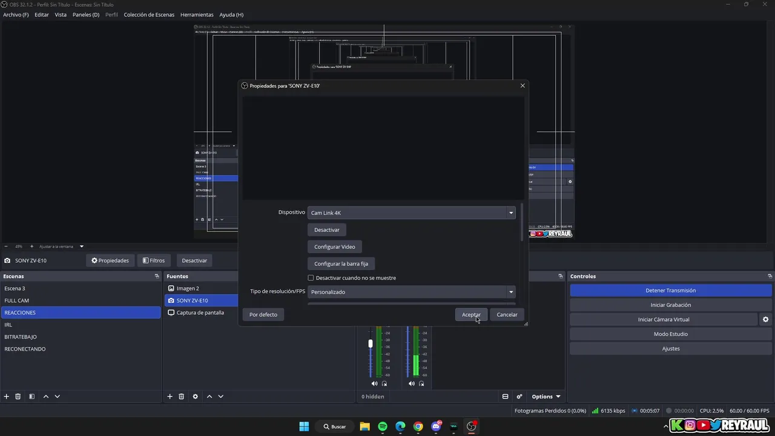Toggle monitoring headphone icon on first mixer channel
Image resolution: width=775 pixels, height=436 pixels.
384,383
